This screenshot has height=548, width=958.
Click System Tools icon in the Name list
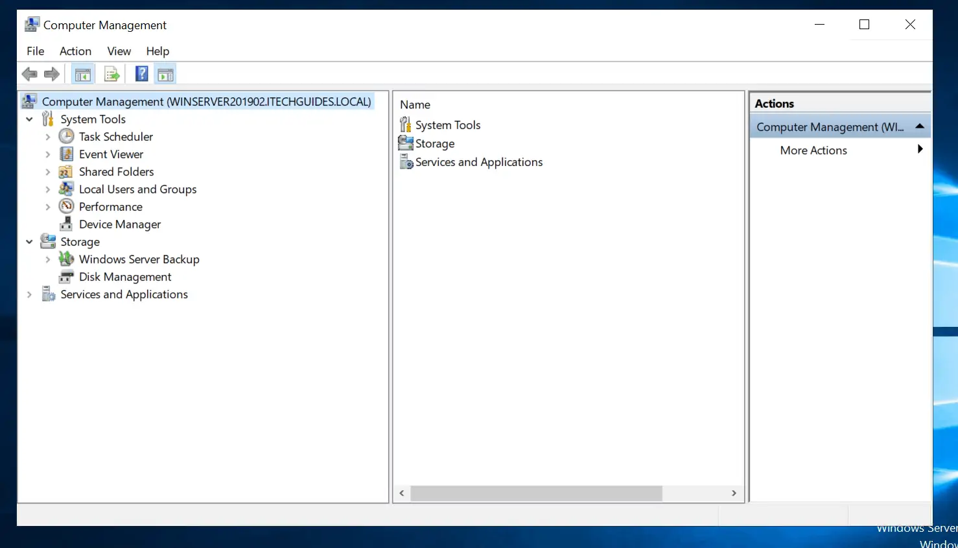pos(406,125)
